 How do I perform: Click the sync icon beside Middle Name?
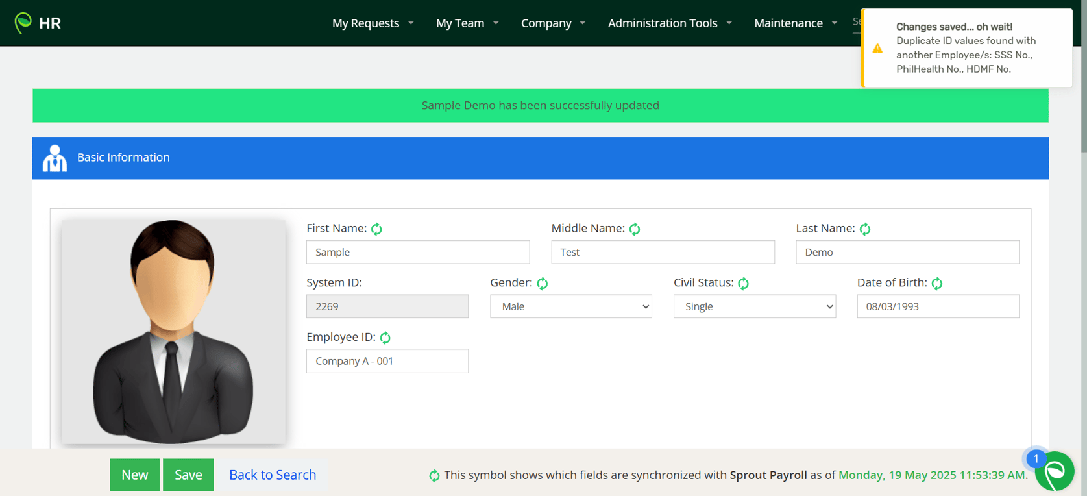pos(635,229)
